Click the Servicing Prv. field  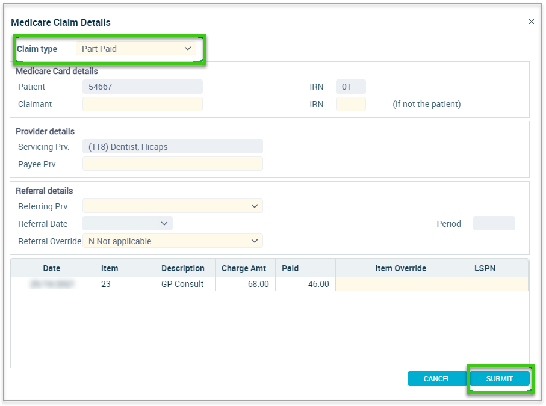pyautogui.click(x=173, y=147)
